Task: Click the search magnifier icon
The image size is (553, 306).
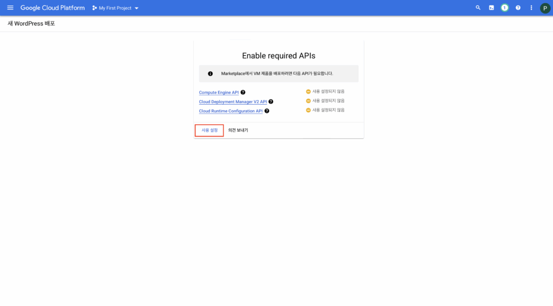Action: [x=478, y=8]
